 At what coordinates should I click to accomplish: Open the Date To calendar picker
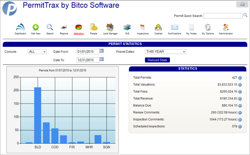pos(102,59)
